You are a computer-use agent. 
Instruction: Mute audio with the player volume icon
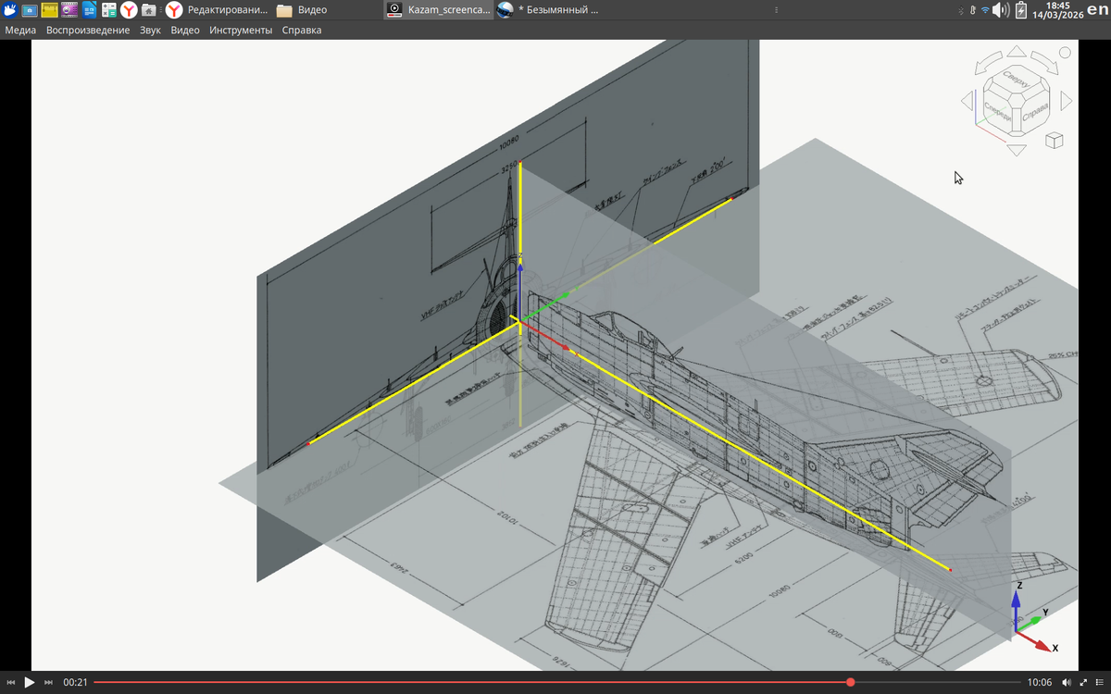(x=1065, y=682)
